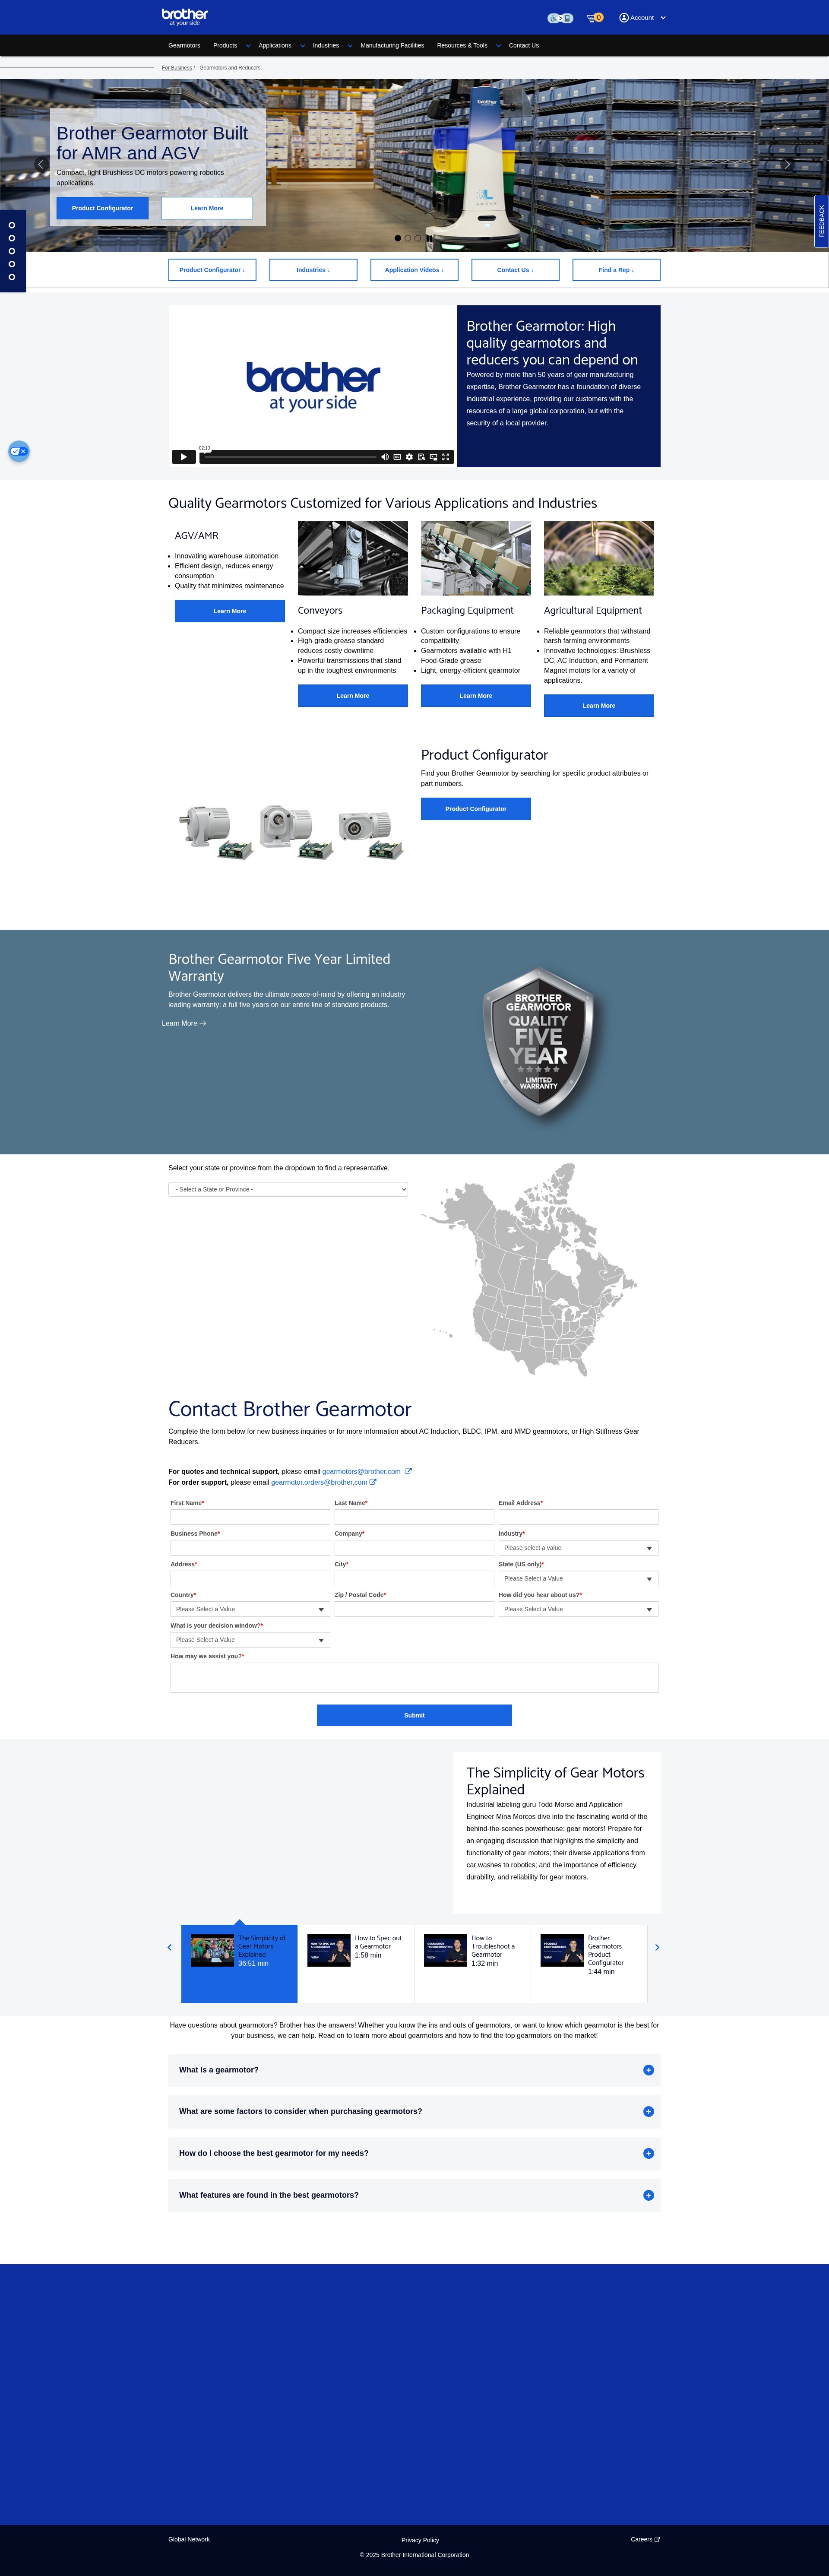Open the decision window dropdown
829x2576 pixels.
[250, 1640]
